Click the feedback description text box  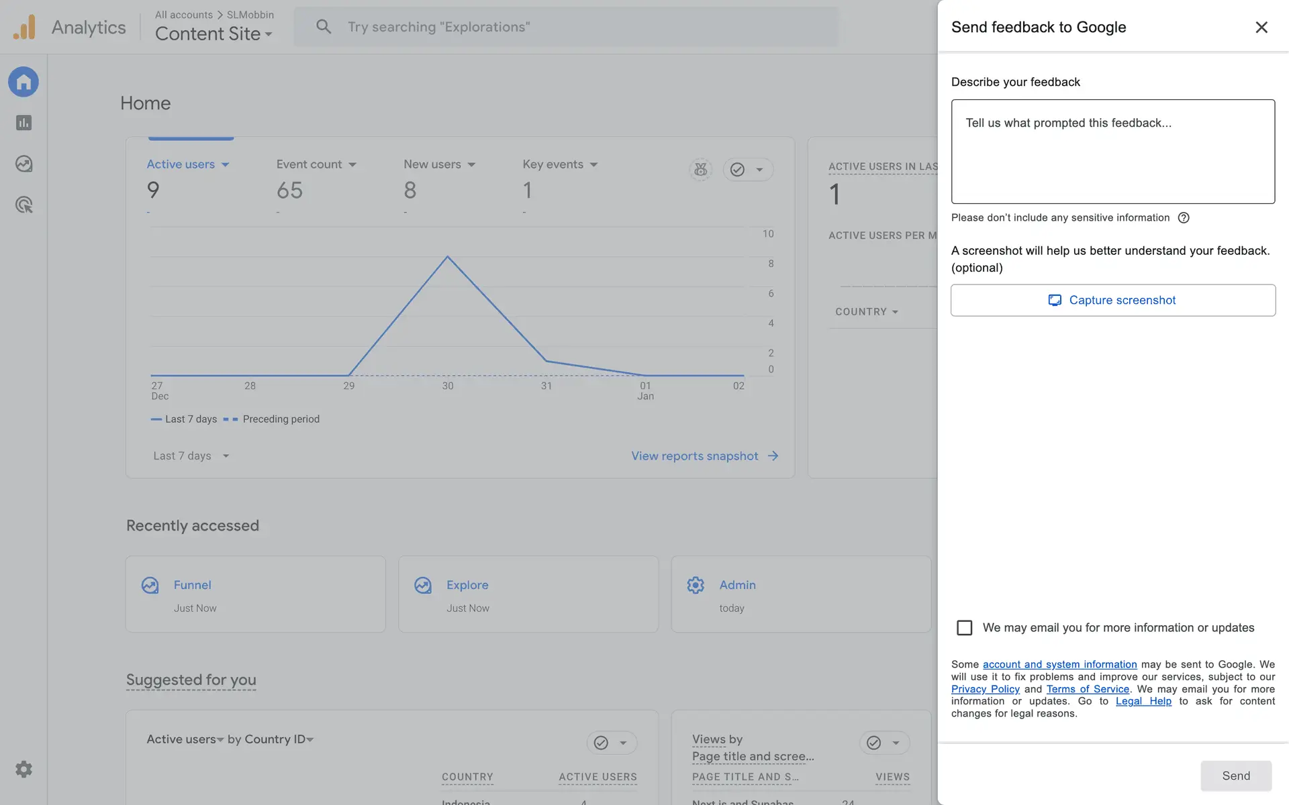point(1112,152)
